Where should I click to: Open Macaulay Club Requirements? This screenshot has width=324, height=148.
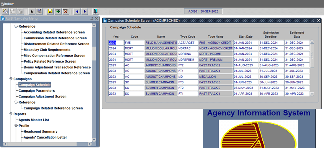tap(47, 50)
